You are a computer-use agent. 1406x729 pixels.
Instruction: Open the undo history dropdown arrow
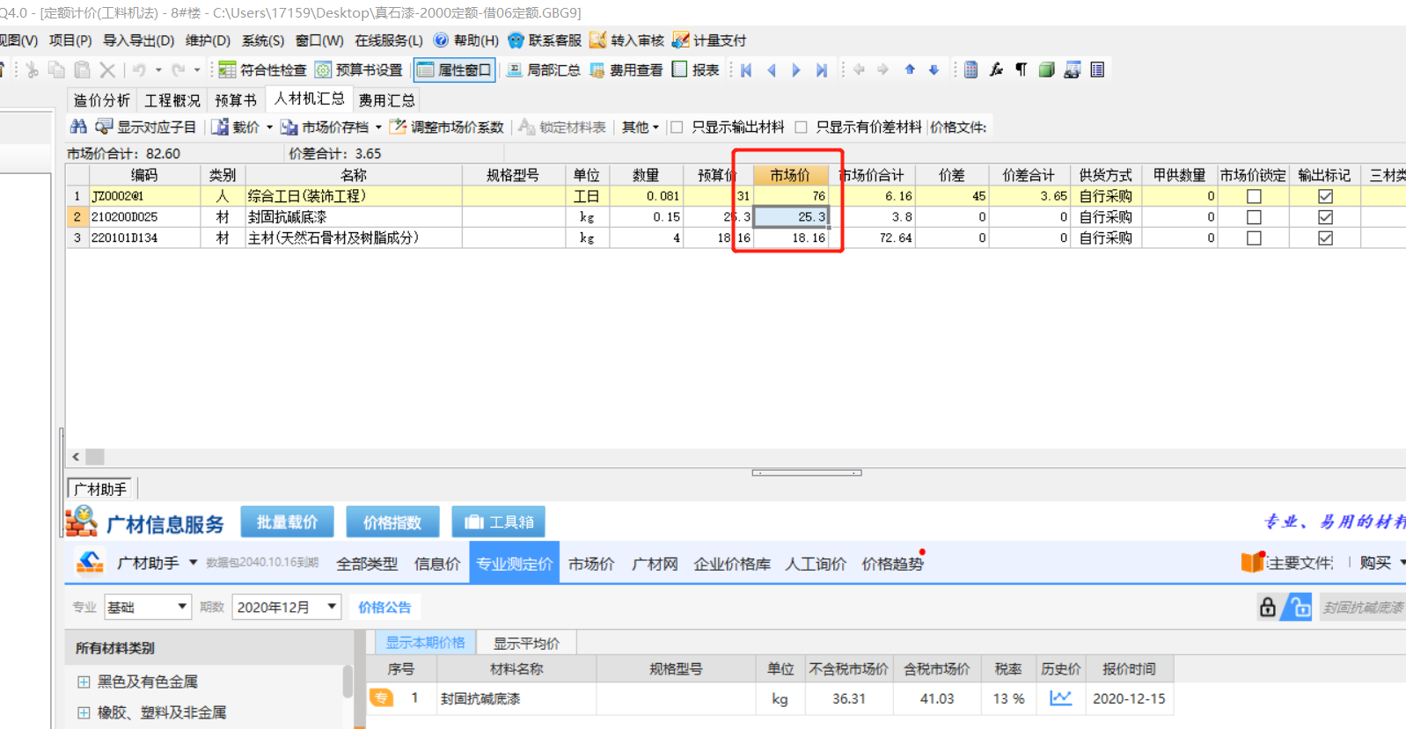[158, 69]
